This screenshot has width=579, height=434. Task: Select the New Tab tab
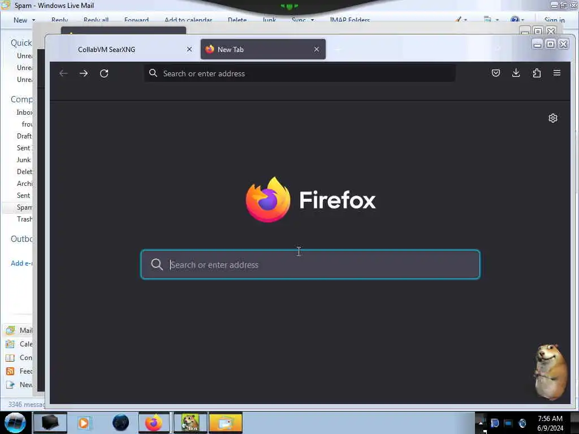263,49
